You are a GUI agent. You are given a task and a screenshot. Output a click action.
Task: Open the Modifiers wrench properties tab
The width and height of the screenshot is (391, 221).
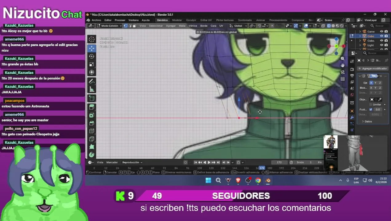pyautogui.click(x=352, y=117)
